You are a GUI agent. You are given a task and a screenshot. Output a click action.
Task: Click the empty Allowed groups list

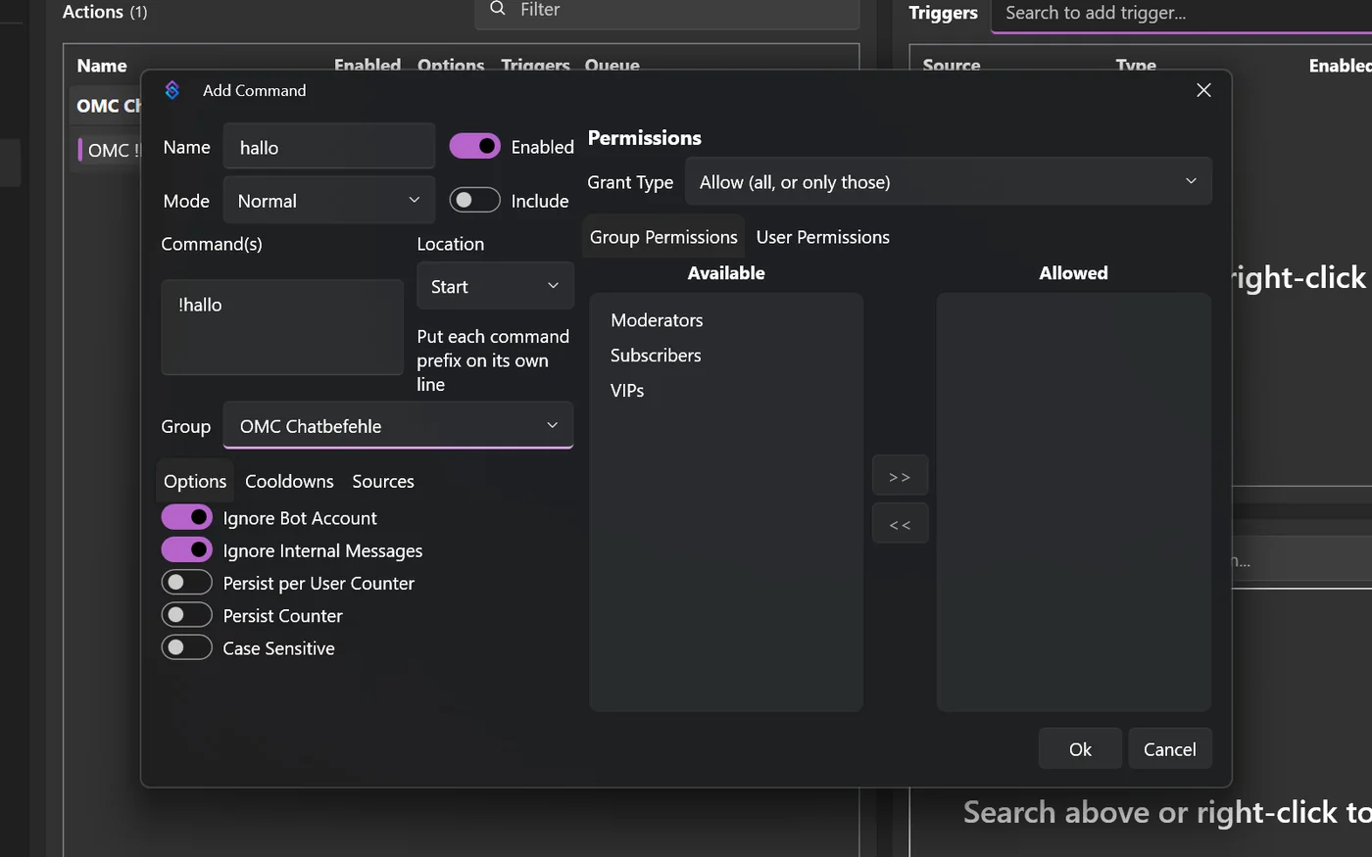pyautogui.click(x=1074, y=501)
